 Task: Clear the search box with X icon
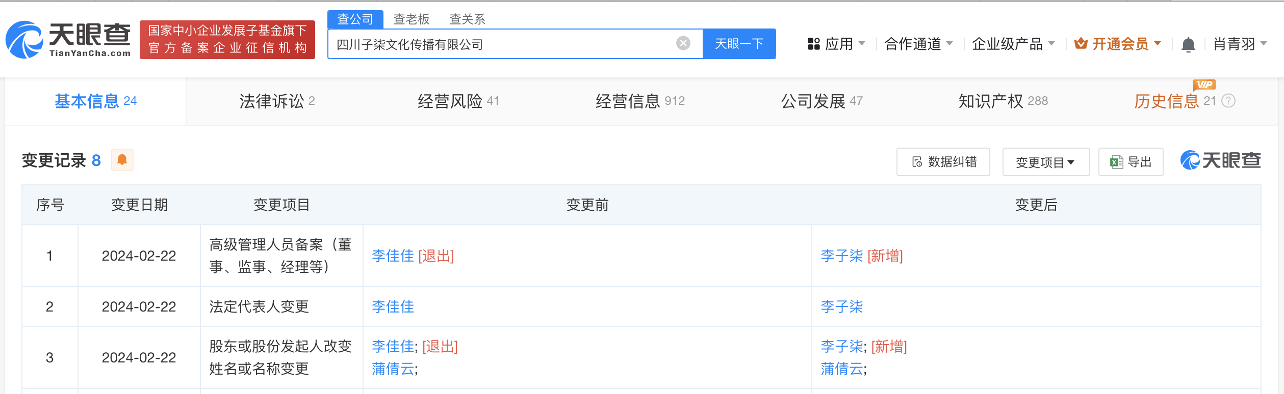pyautogui.click(x=683, y=44)
